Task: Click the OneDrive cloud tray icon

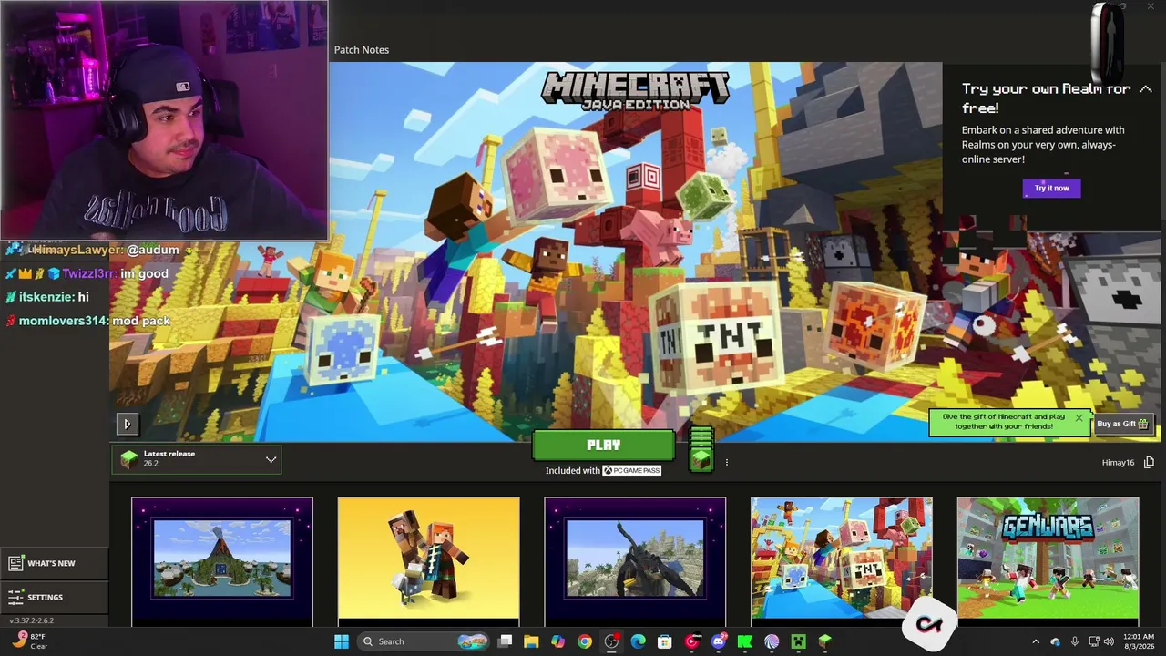Action: pos(1056,641)
